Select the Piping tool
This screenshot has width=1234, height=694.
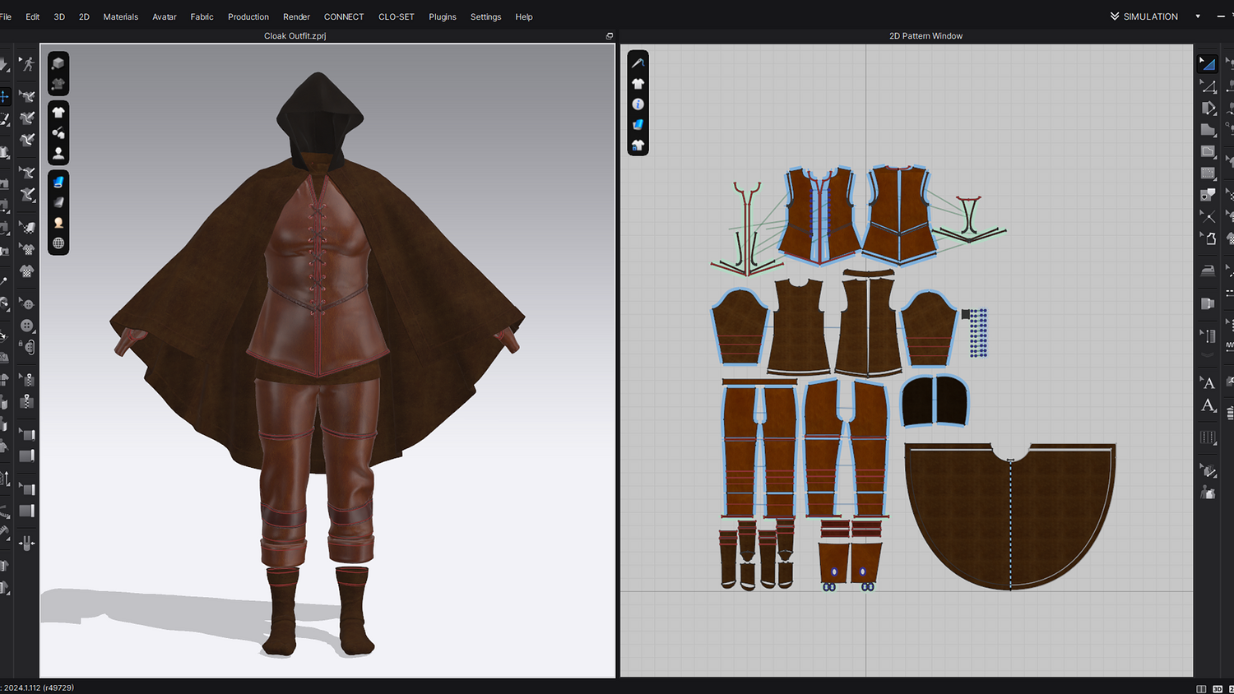[27, 456]
